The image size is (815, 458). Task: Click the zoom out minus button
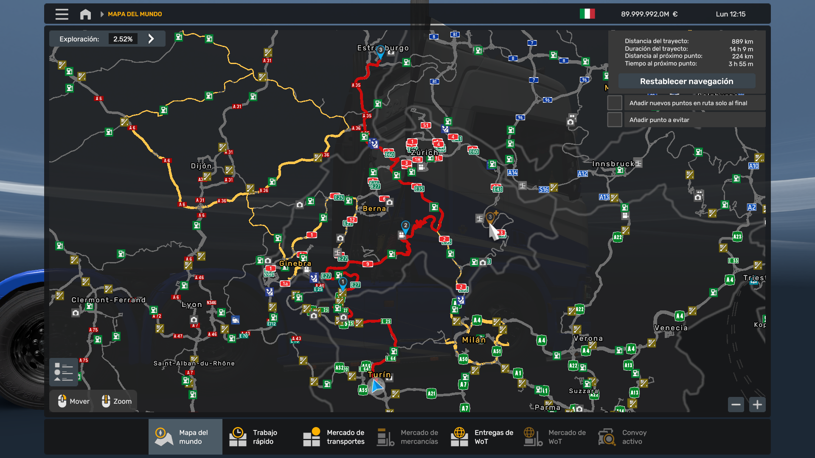[x=736, y=405]
